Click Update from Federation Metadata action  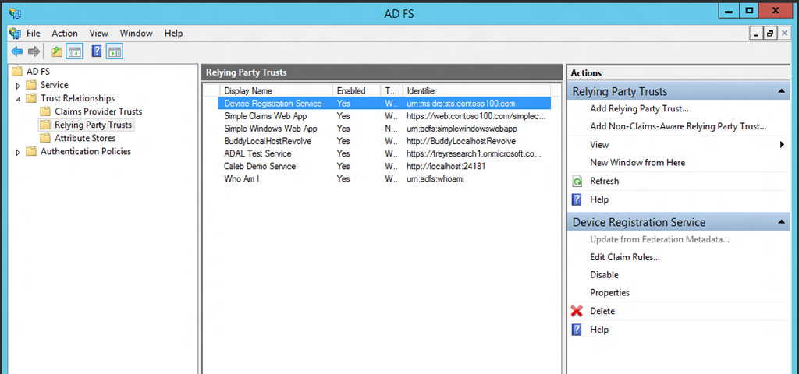[x=660, y=239]
